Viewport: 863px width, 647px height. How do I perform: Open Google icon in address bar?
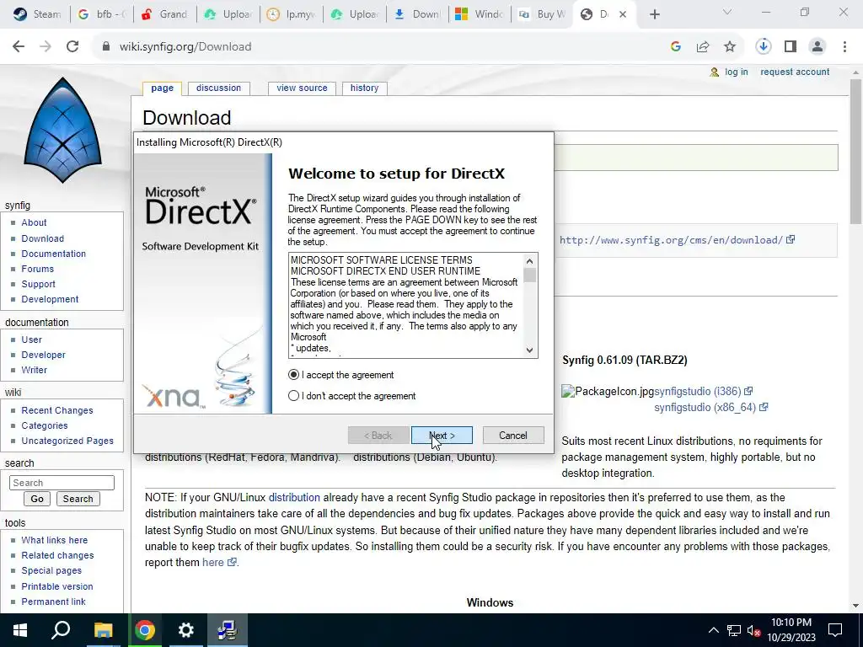coord(676,47)
